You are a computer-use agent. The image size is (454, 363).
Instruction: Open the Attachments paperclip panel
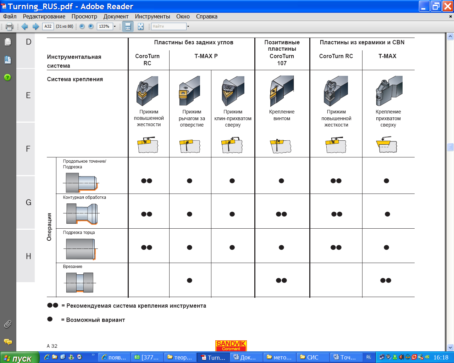point(8,324)
